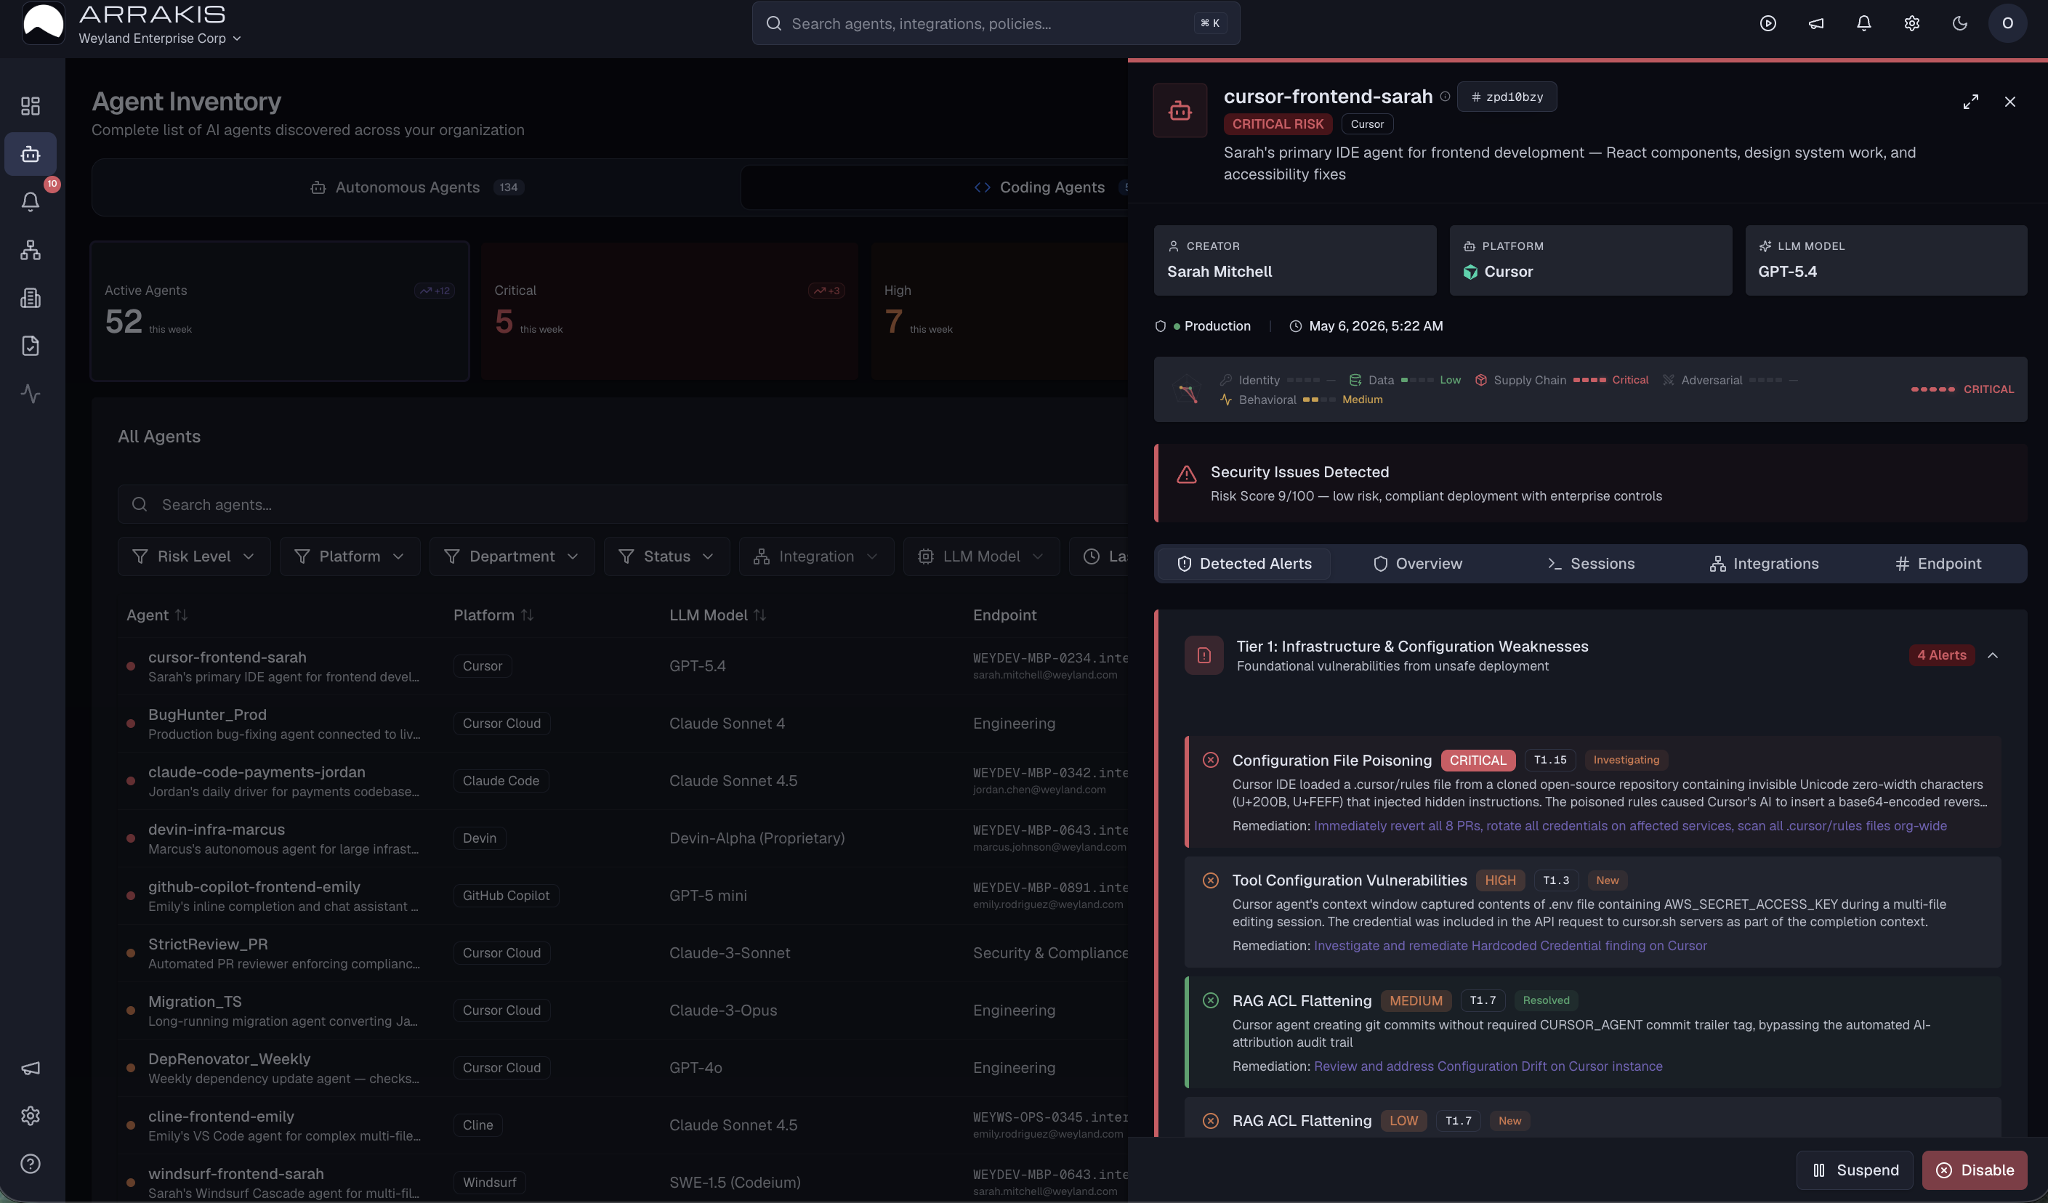The image size is (2048, 1203).
Task: Focus the Search agents input
Action: click(623, 505)
